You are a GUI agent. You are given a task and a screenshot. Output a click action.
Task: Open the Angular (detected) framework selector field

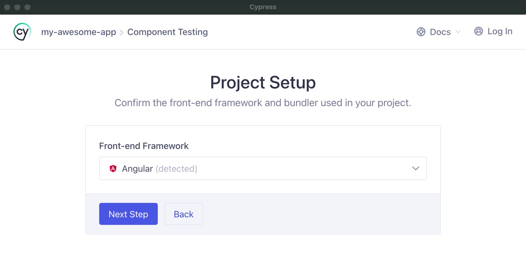[x=263, y=168]
